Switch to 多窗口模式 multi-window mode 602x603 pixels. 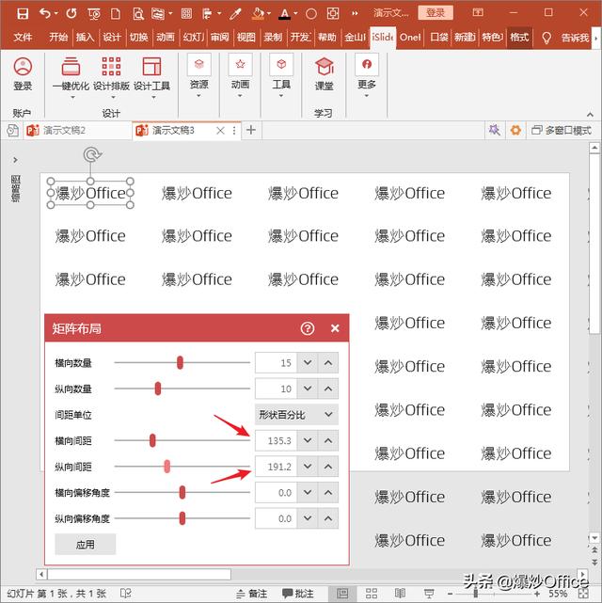coord(562,131)
